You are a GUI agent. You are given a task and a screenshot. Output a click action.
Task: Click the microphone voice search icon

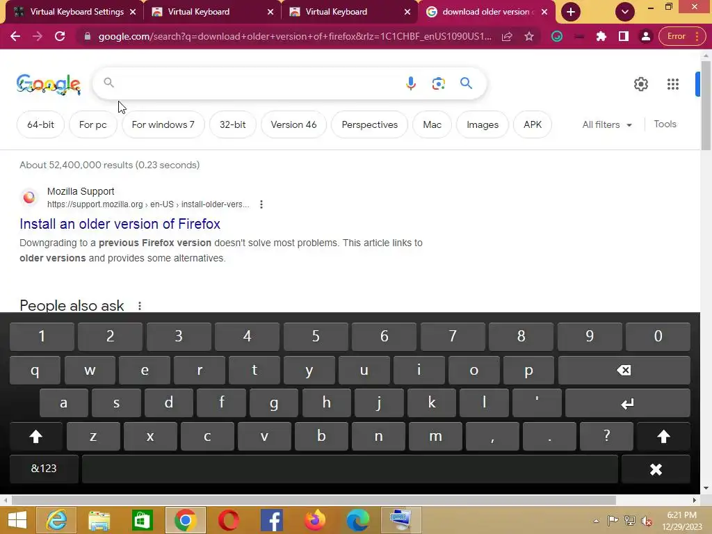click(x=410, y=83)
